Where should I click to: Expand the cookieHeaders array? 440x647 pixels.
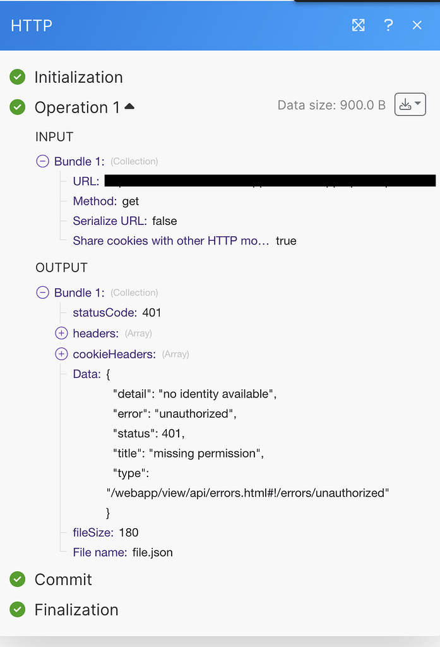pos(61,354)
